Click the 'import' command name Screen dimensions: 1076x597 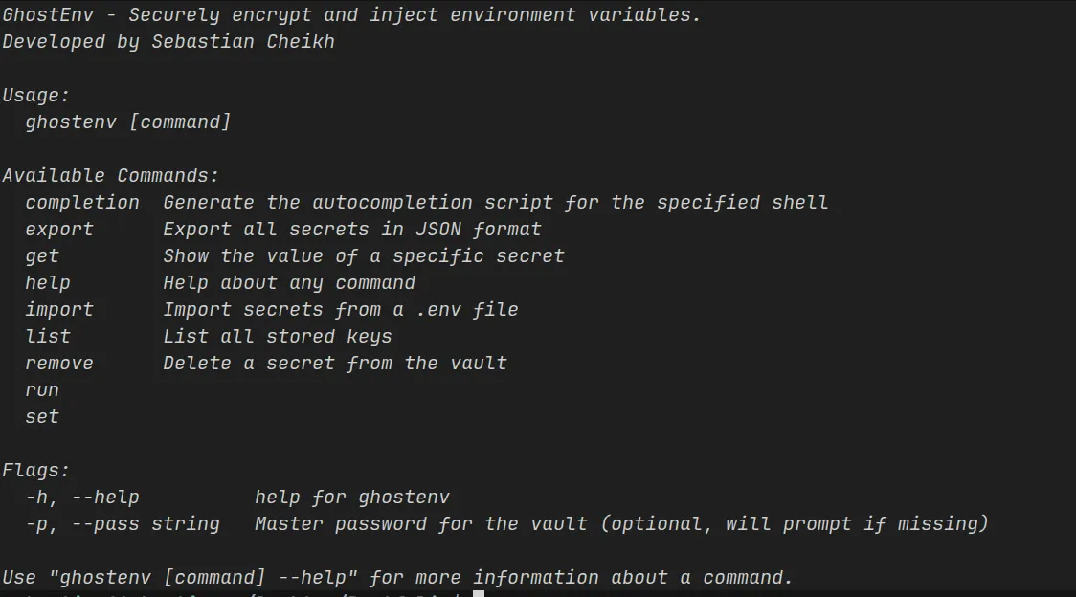click(59, 310)
